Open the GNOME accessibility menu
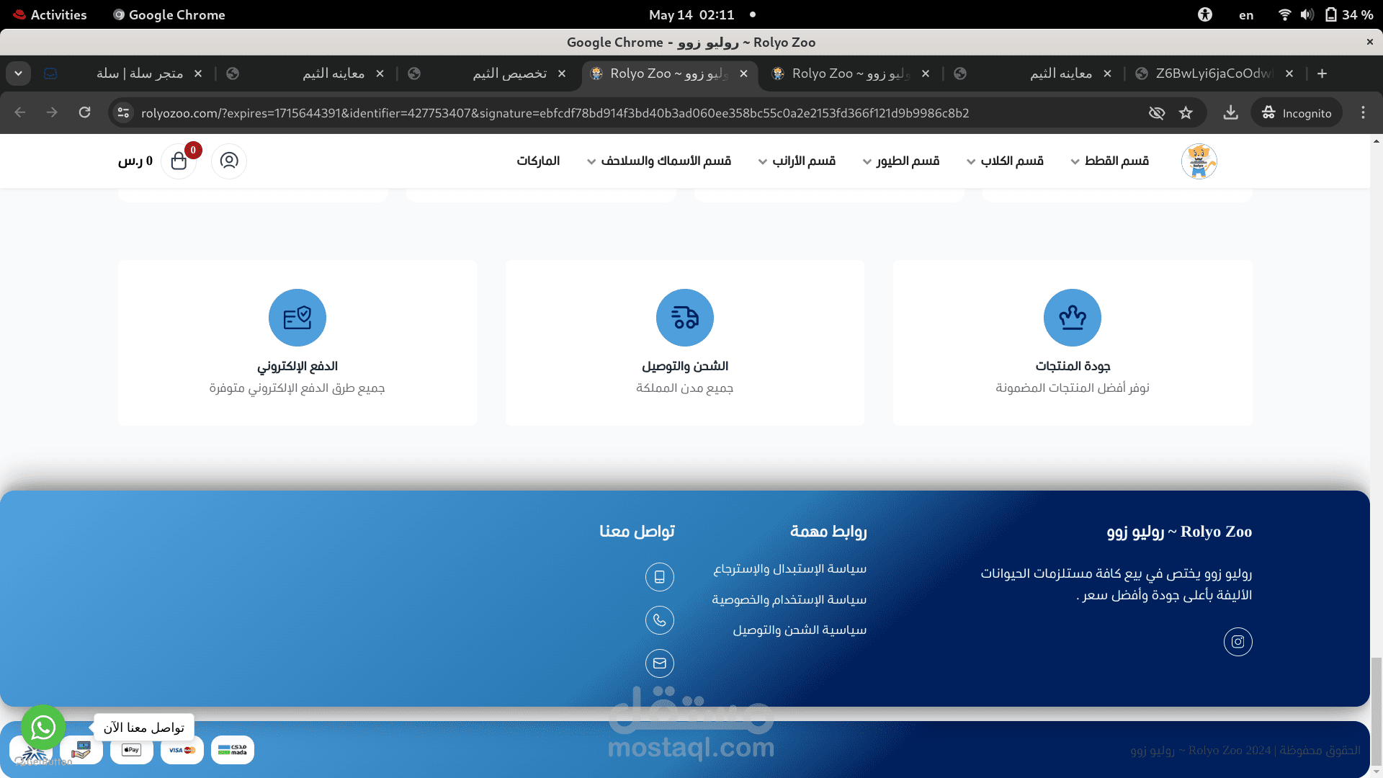 point(1205,14)
